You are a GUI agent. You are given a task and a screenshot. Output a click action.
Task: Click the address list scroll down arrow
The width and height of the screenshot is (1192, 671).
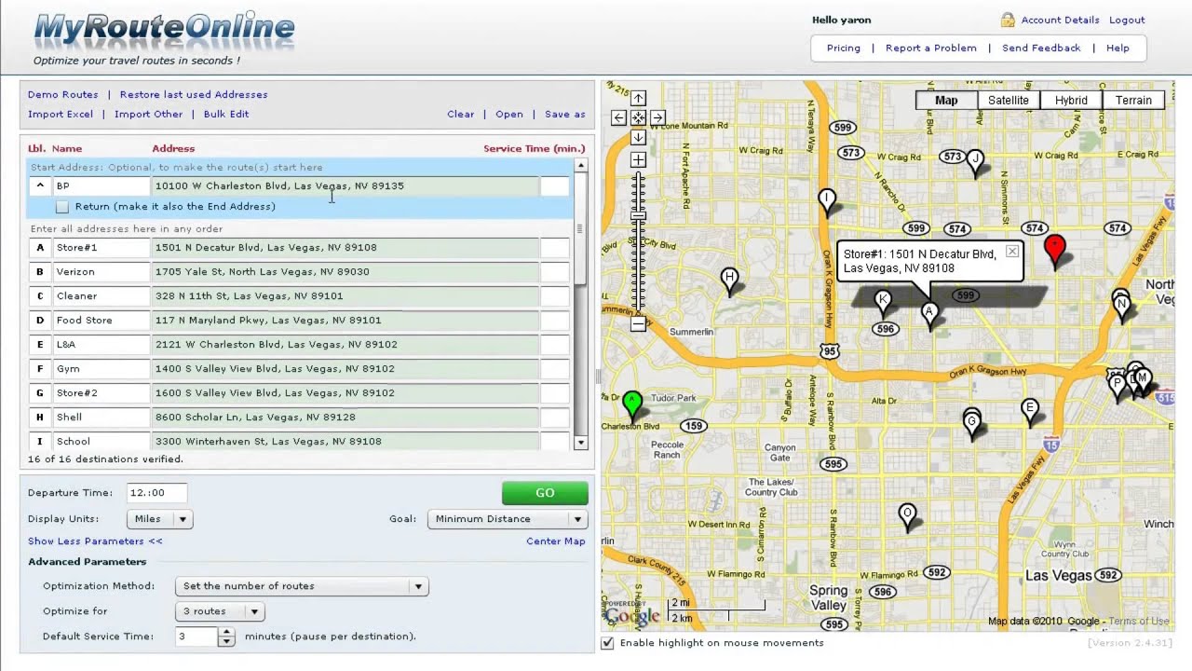point(581,443)
